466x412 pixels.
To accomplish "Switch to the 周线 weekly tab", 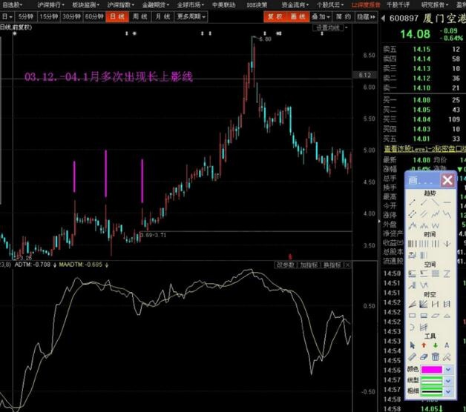I will coord(139,16).
